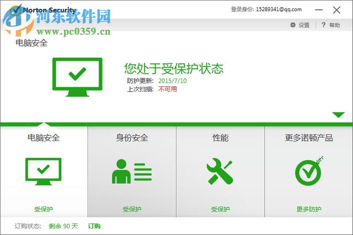Click the 您处于受保护状态 headline
Image resolution: width=353 pixels, height=235 pixels.
point(174,68)
